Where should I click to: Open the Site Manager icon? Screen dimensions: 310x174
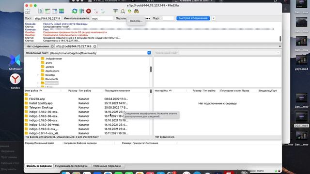coord(28,11)
